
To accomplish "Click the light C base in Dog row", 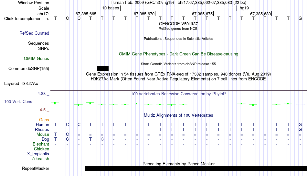I will click(x=102, y=139).
